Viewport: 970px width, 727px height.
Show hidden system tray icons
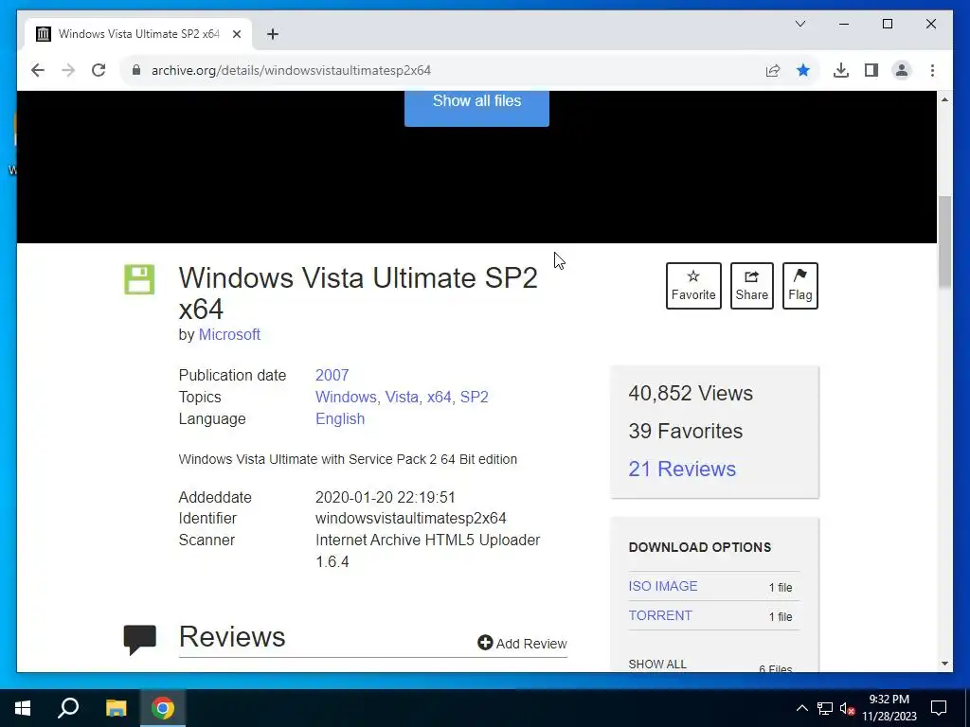[801, 708]
